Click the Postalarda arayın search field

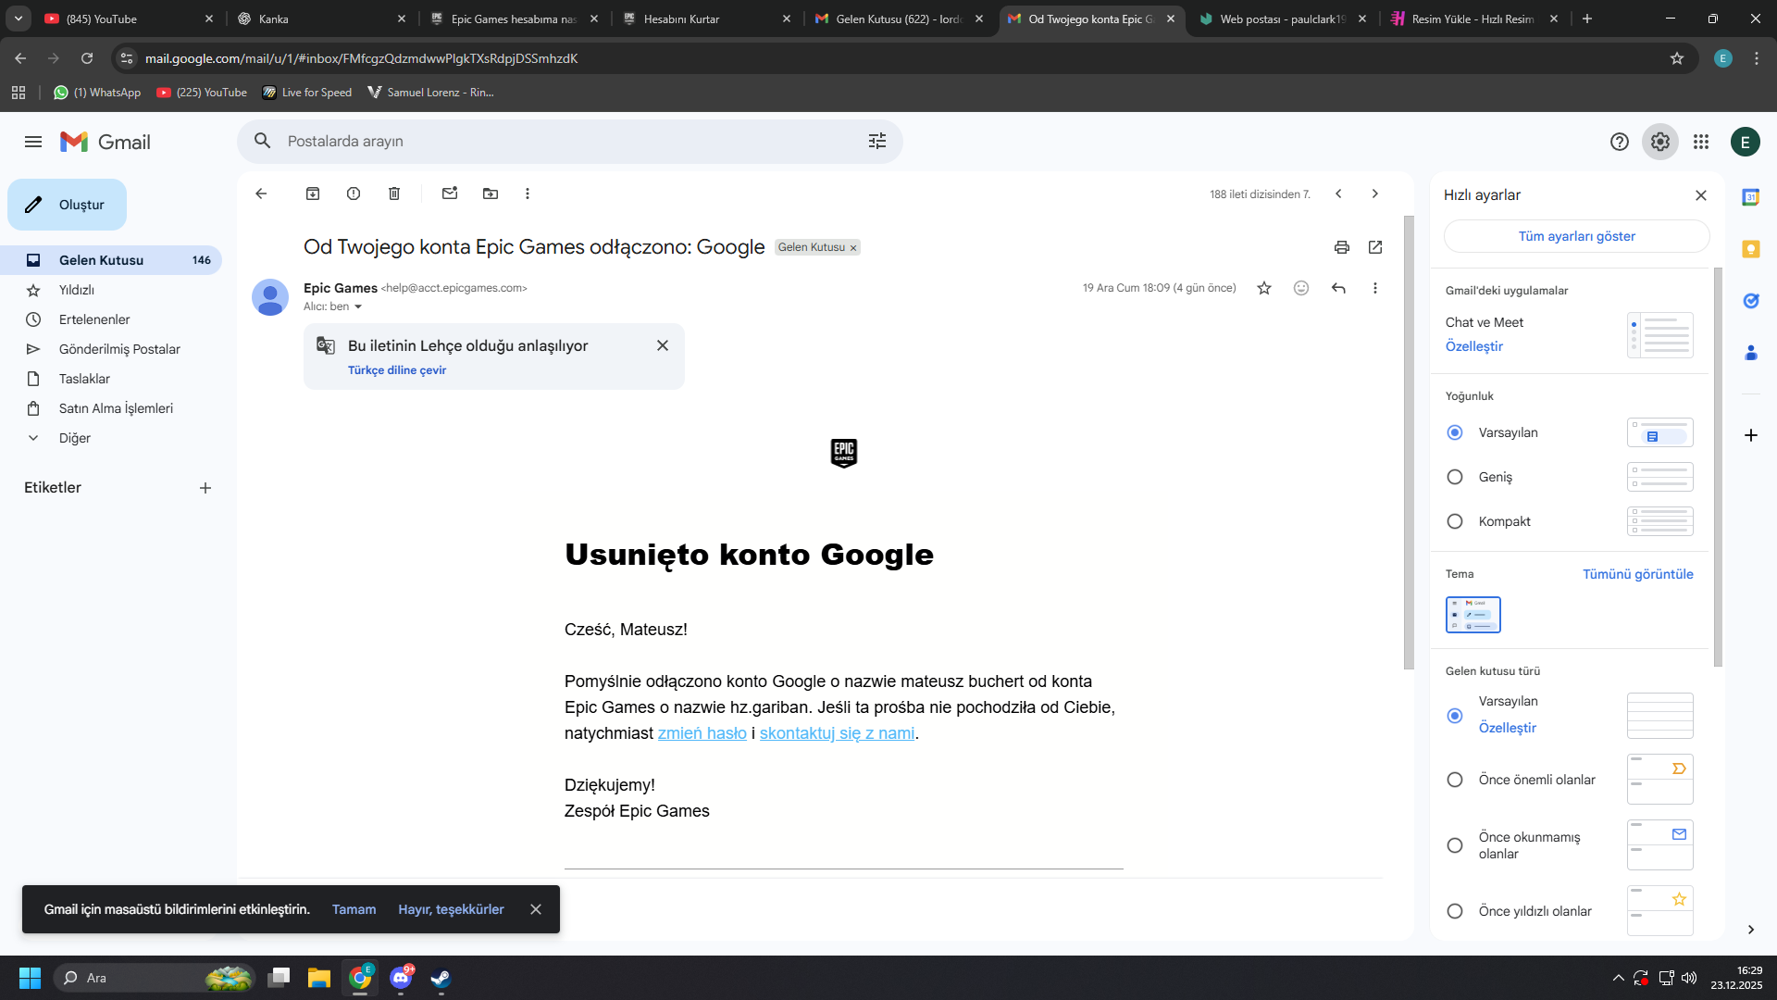(x=569, y=141)
